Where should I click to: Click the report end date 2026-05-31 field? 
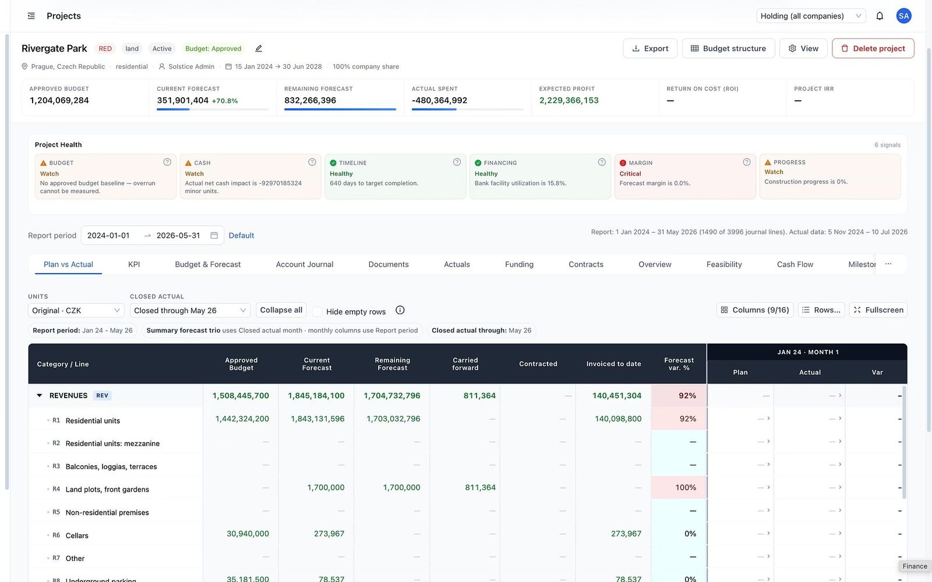(x=178, y=235)
